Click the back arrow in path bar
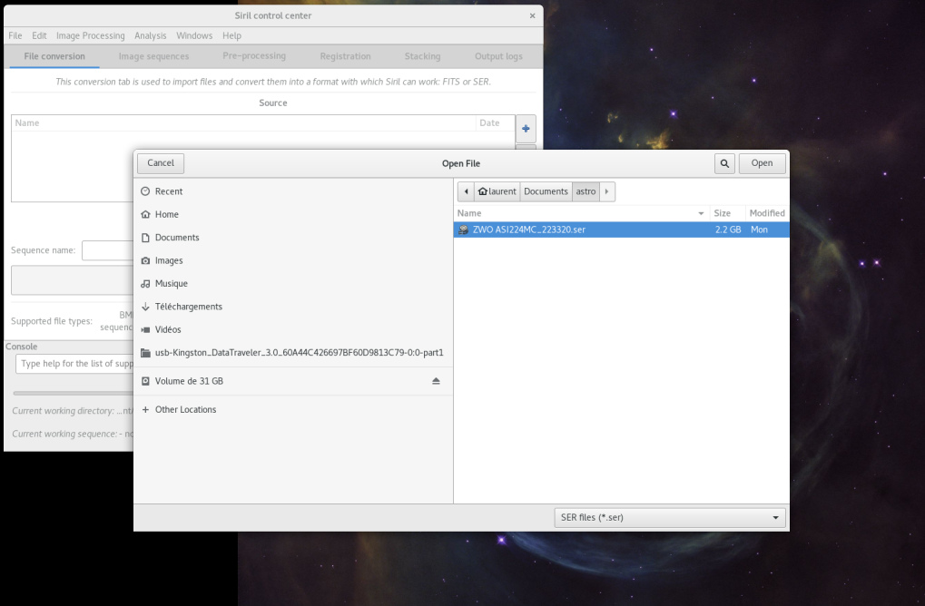The height and width of the screenshot is (606, 925). click(466, 191)
